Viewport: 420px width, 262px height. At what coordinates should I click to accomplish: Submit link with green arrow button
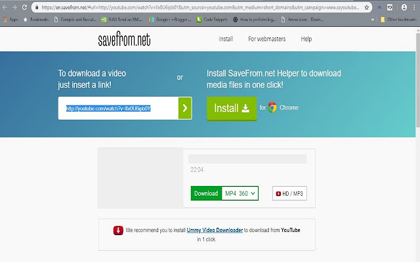click(x=185, y=108)
